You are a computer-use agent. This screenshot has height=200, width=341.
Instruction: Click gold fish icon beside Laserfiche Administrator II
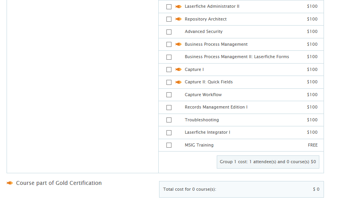click(x=178, y=7)
